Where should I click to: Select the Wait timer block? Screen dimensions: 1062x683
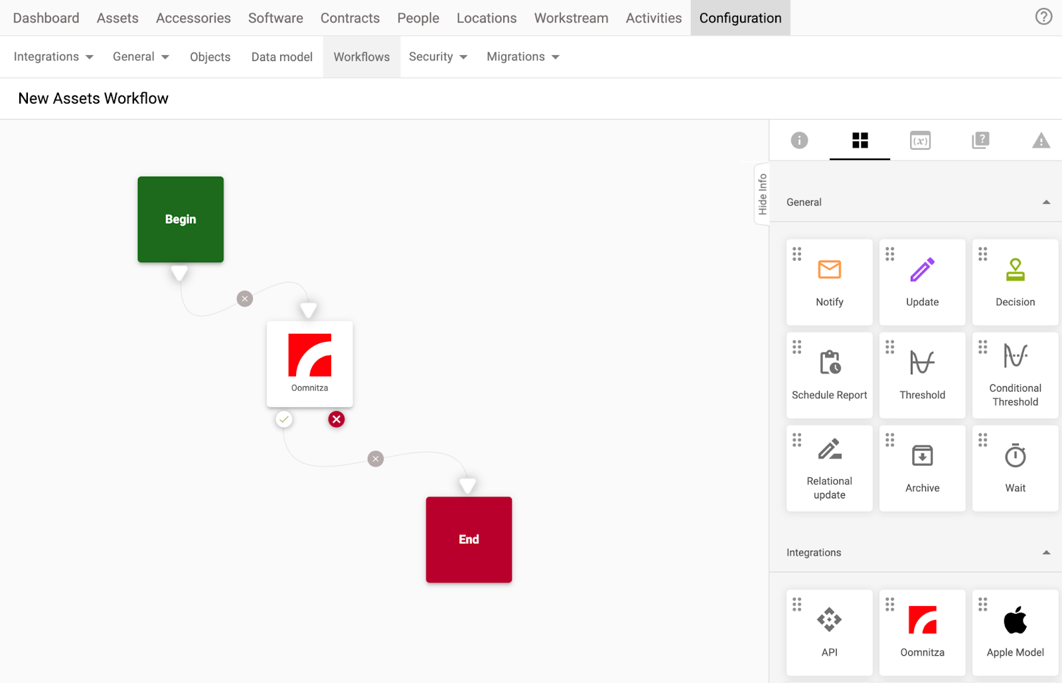pos(1015,468)
